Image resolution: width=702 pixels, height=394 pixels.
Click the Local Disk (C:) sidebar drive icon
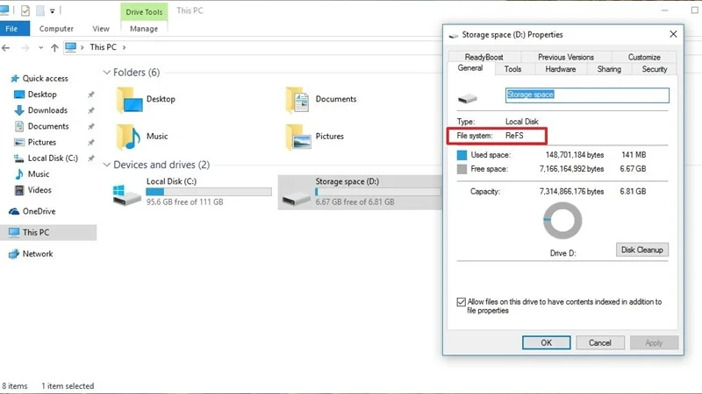click(x=18, y=158)
